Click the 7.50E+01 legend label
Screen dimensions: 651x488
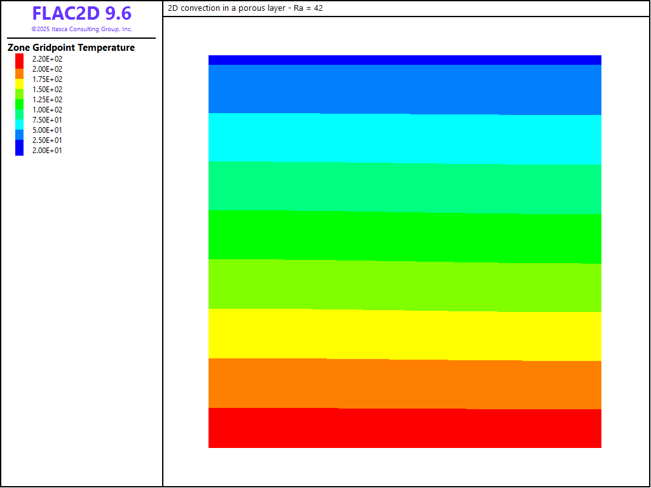(x=47, y=120)
